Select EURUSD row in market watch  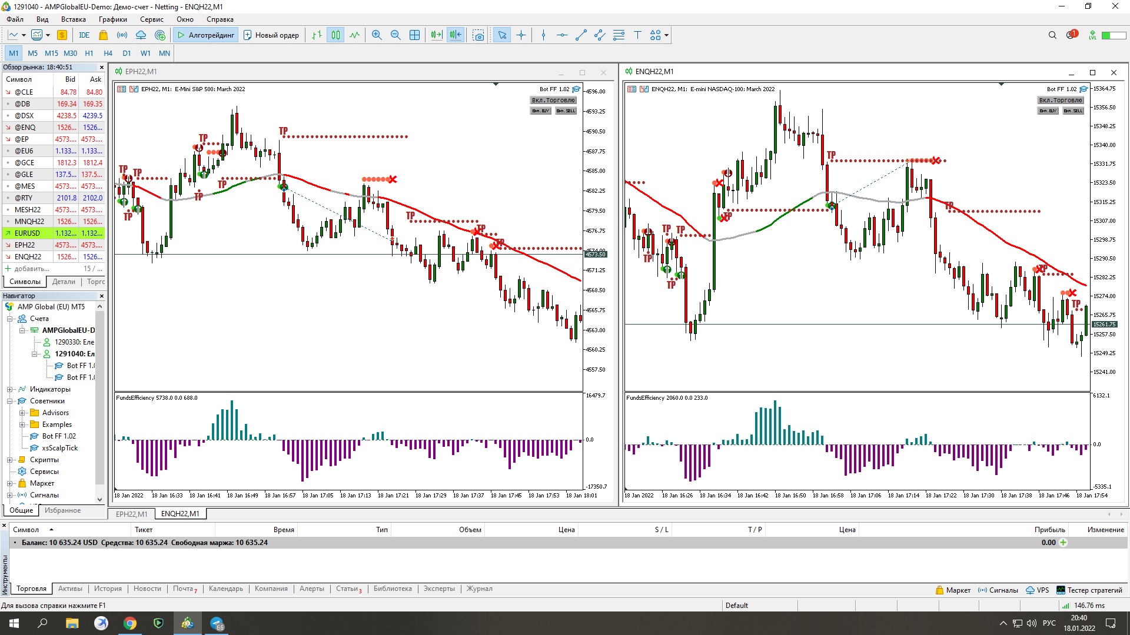point(27,233)
